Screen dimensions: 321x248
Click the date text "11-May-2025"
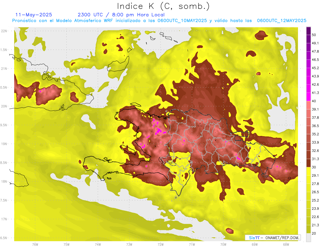point(34,15)
